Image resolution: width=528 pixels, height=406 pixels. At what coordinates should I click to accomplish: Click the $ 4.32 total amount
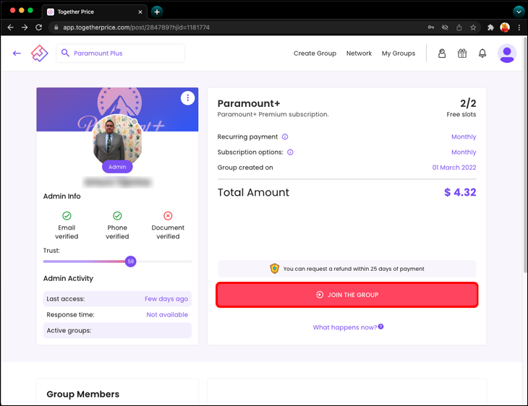click(x=460, y=192)
